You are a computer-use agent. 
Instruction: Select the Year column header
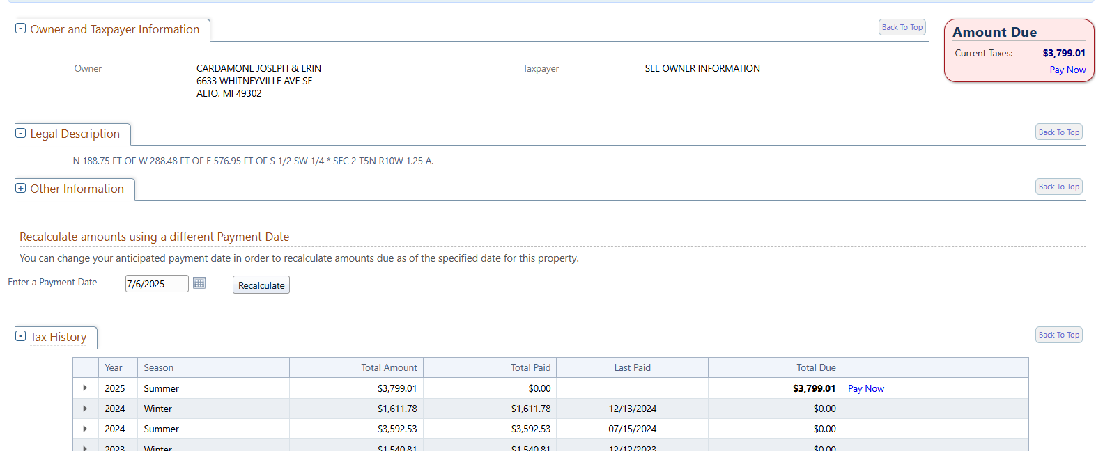coord(114,367)
